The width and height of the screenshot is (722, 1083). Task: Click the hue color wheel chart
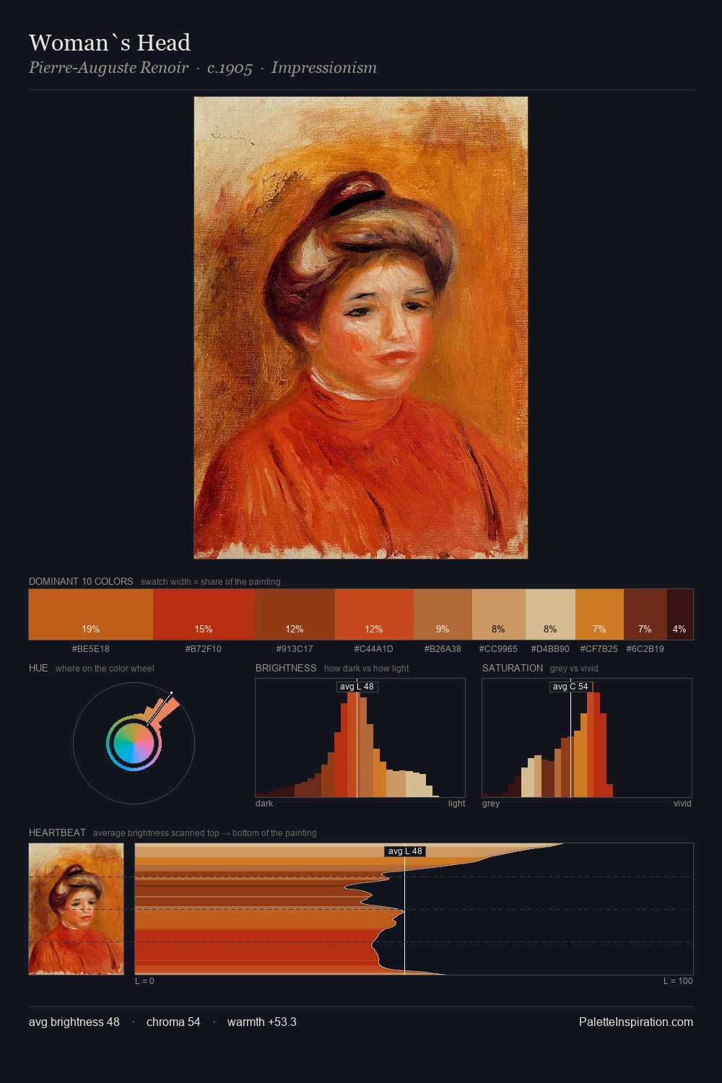click(134, 743)
